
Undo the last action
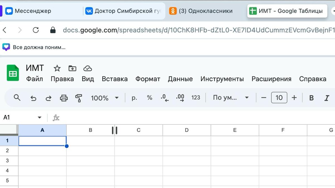click(33, 98)
